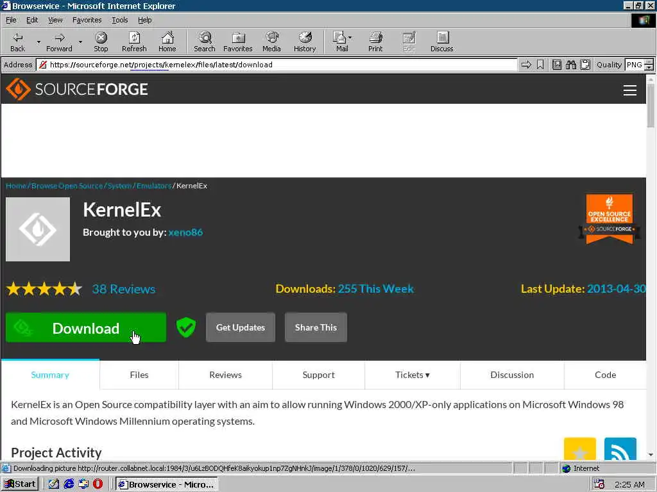Switch to the Reviews tab
This screenshot has height=492, width=657.
(x=225, y=375)
